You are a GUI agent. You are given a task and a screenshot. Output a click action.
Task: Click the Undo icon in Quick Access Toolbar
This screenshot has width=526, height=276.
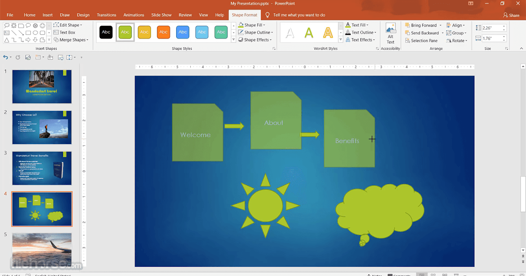click(x=5, y=57)
